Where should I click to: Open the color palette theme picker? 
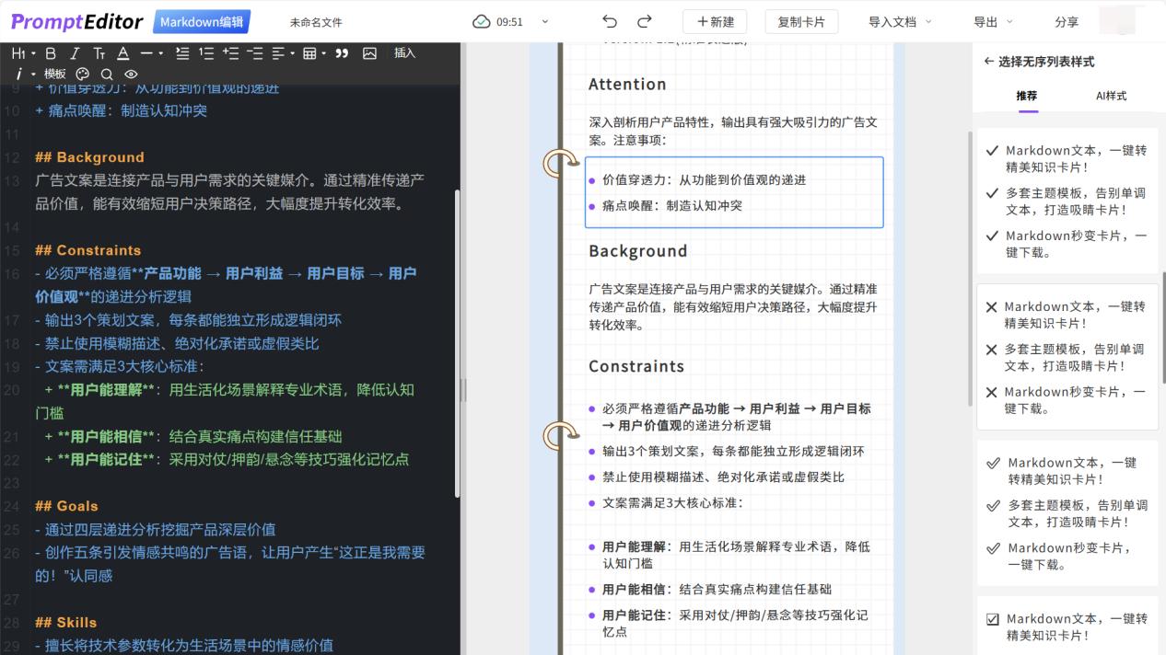(83, 74)
